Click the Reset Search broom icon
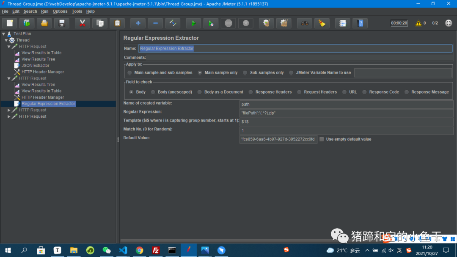 point(322,23)
